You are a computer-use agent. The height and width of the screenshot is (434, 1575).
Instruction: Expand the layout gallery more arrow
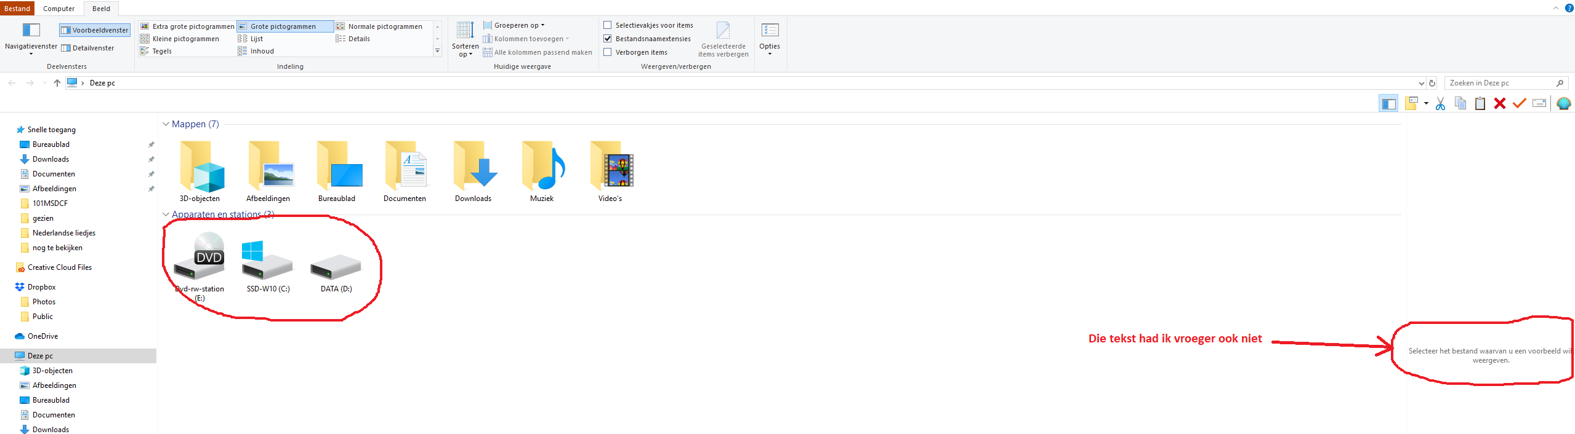tap(438, 51)
